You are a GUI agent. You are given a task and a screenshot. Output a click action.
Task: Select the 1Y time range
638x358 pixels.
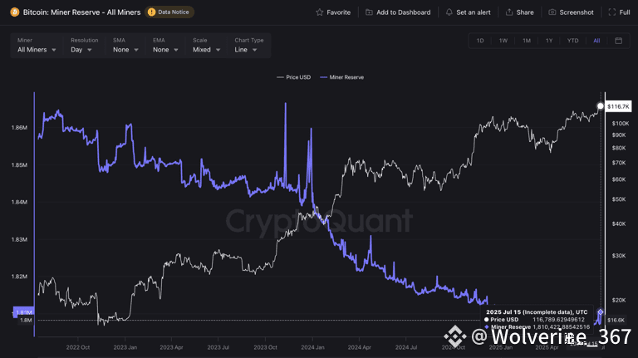(549, 41)
